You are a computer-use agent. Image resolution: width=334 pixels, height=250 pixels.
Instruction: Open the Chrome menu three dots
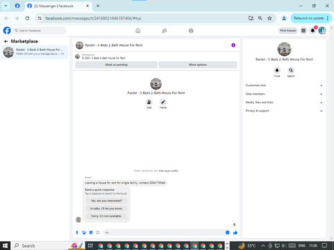(327, 18)
